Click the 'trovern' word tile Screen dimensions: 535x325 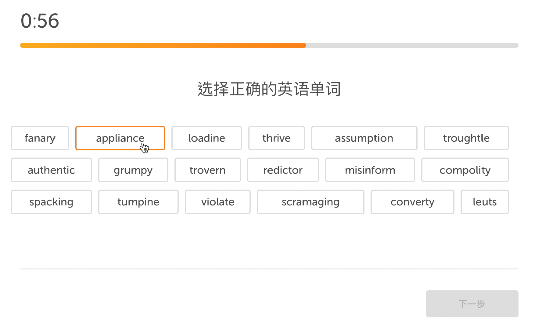[208, 170]
